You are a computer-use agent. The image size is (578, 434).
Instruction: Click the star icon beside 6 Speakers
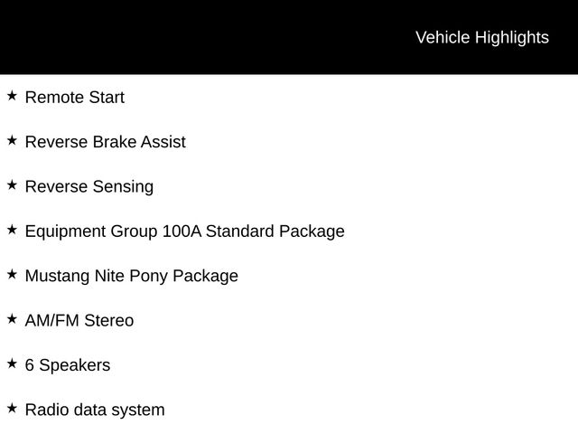12,363
